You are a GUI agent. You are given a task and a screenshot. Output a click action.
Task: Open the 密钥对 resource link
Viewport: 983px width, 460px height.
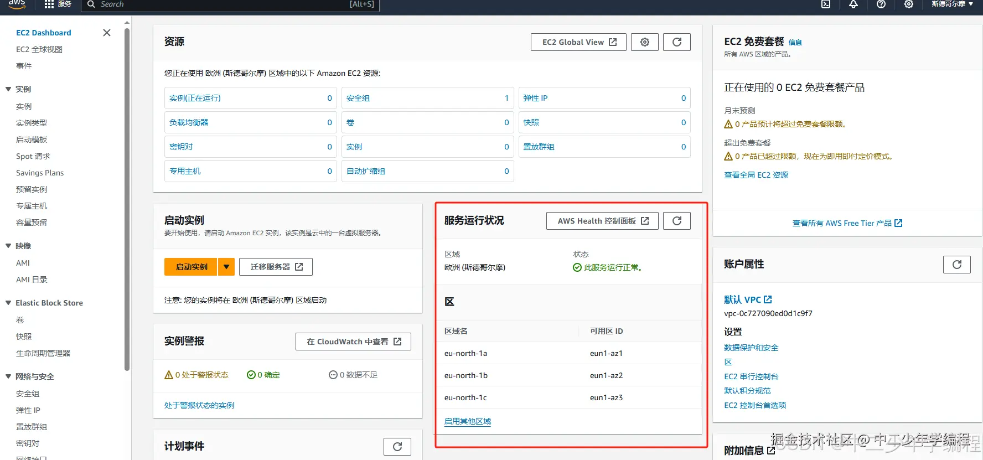click(181, 147)
